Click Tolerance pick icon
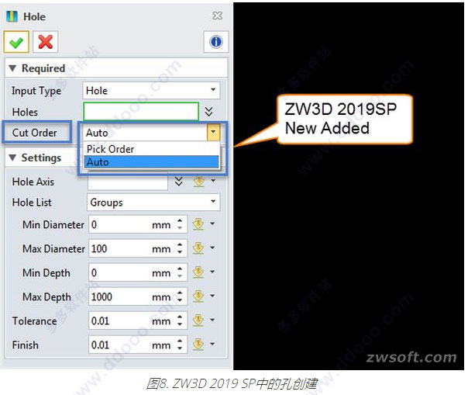 (198, 321)
